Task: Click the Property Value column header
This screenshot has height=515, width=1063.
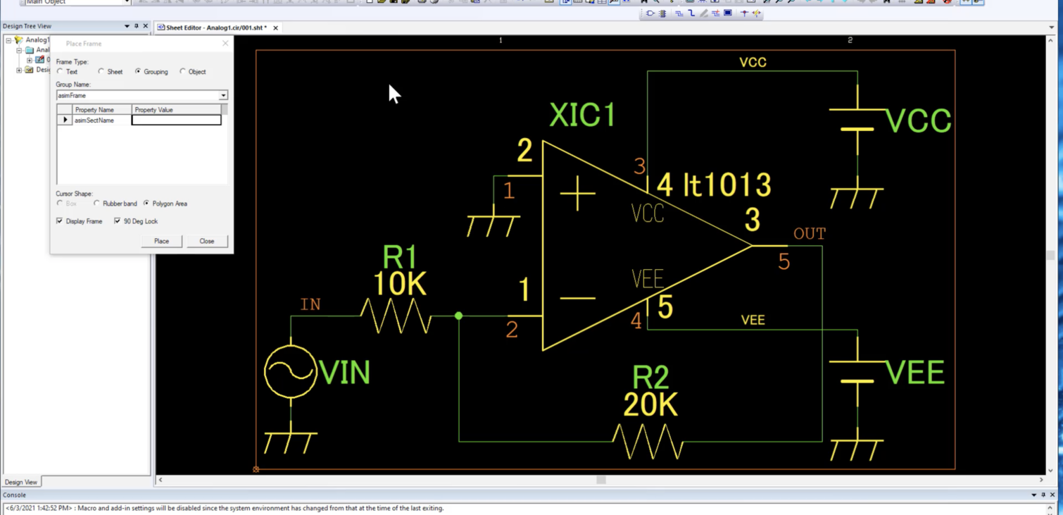Action: click(x=176, y=110)
